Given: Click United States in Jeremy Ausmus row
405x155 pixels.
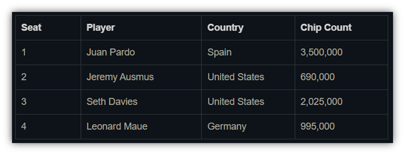Looking at the screenshot, I should pos(248,77).
